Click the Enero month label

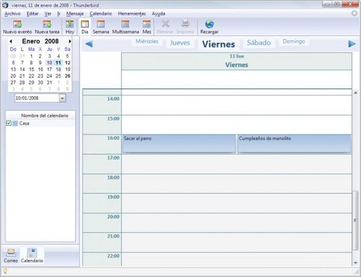pos(31,41)
